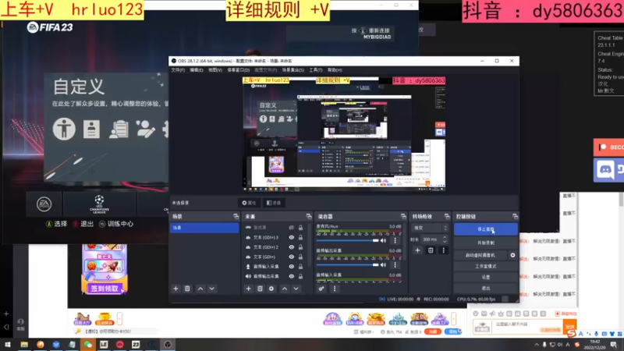
Task: Mute the 音频输出采集 mixer speaker icon
Action: [383, 264]
